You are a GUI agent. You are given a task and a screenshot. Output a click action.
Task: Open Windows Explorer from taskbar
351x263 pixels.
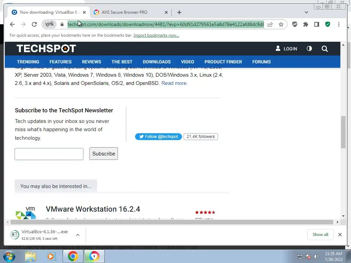[x=31, y=256]
